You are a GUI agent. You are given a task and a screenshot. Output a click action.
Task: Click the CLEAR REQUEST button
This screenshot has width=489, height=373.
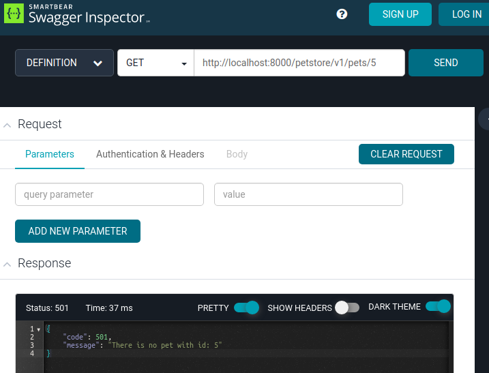406,154
